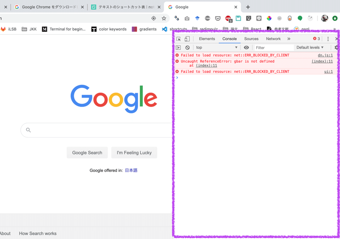Image resolution: width=340 pixels, height=239 pixels.
Task: Open the redimpulz bookmarks folder
Action: [205, 29]
